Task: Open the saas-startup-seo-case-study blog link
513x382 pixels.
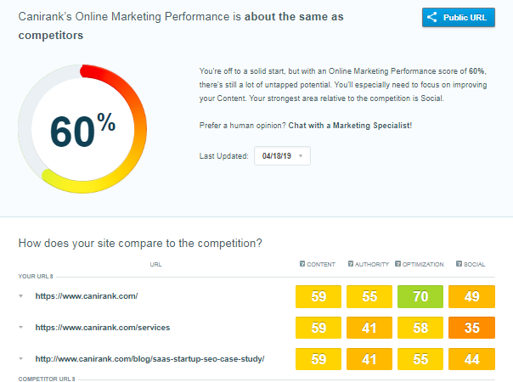Action: tap(149, 359)
